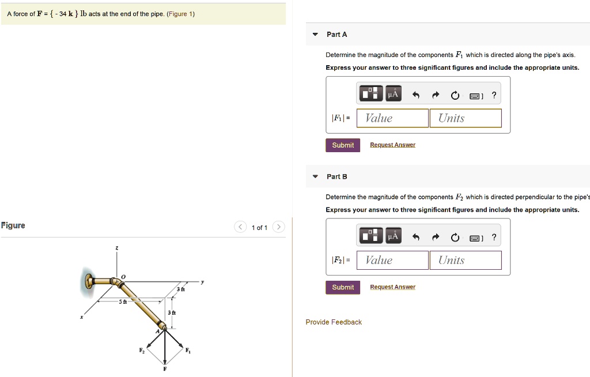Click the Units input field in Part B
The width and height of the screenshot is (590, 377).
pyautogui.click(x=466, y=260)
